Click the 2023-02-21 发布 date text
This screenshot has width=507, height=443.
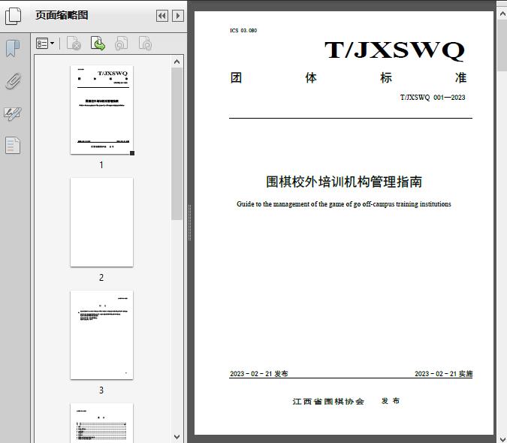[259, 373]
